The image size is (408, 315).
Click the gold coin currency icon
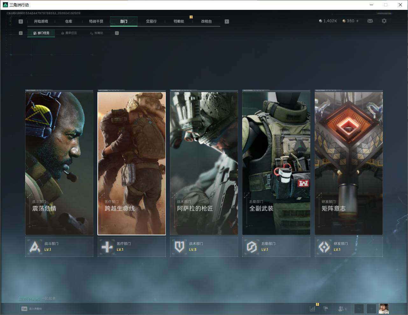[x=344, y=21]
